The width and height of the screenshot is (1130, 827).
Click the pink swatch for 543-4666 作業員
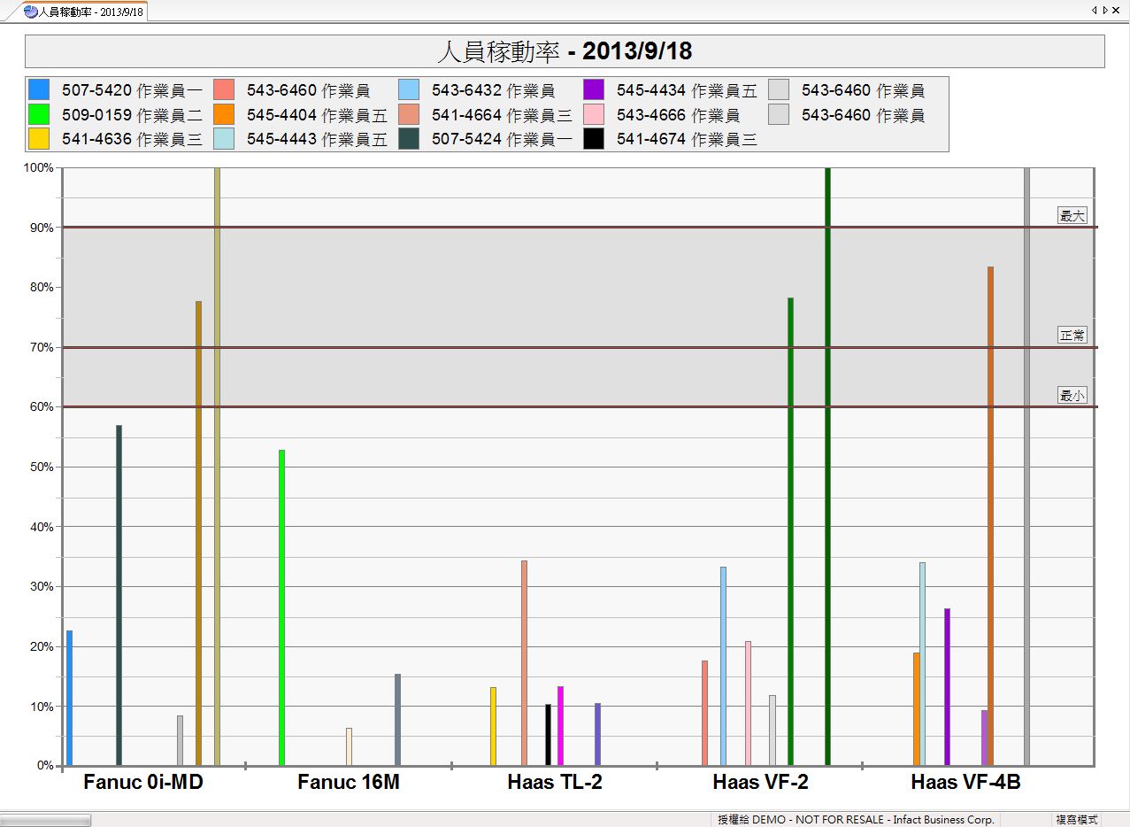594,114
